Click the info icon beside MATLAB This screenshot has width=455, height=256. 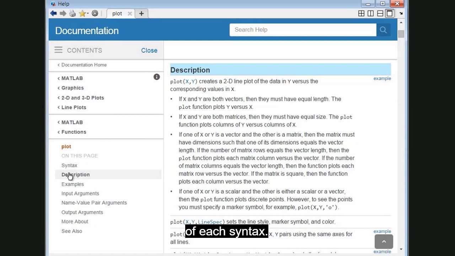(x=156, y=77)
